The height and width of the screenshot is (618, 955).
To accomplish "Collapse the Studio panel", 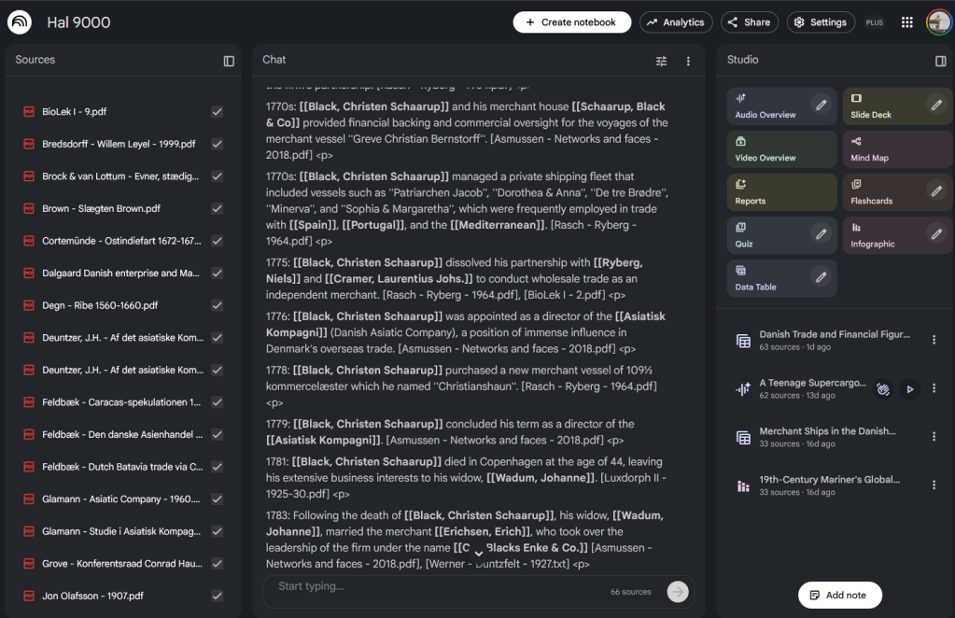I will [x=940, y=61].
